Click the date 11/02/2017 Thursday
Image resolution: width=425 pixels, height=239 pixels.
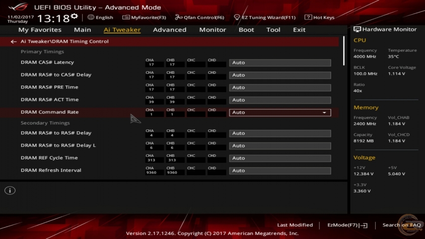[x=20, y=19]
